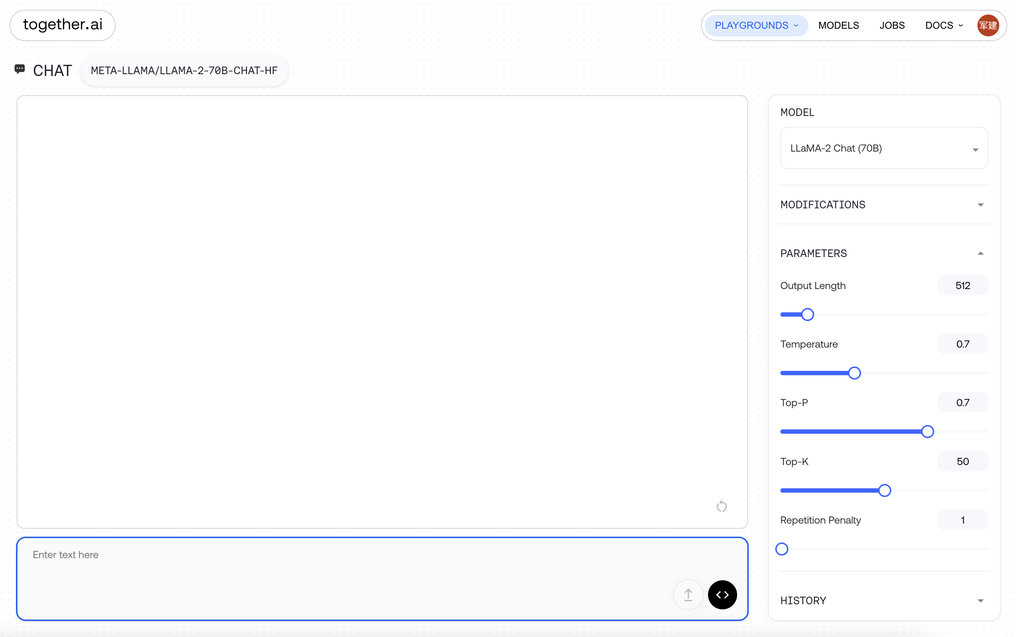Open the LLaMA-2 Chat (70B) model dropdown
1016x637 pixels.
tap(884, 148)
